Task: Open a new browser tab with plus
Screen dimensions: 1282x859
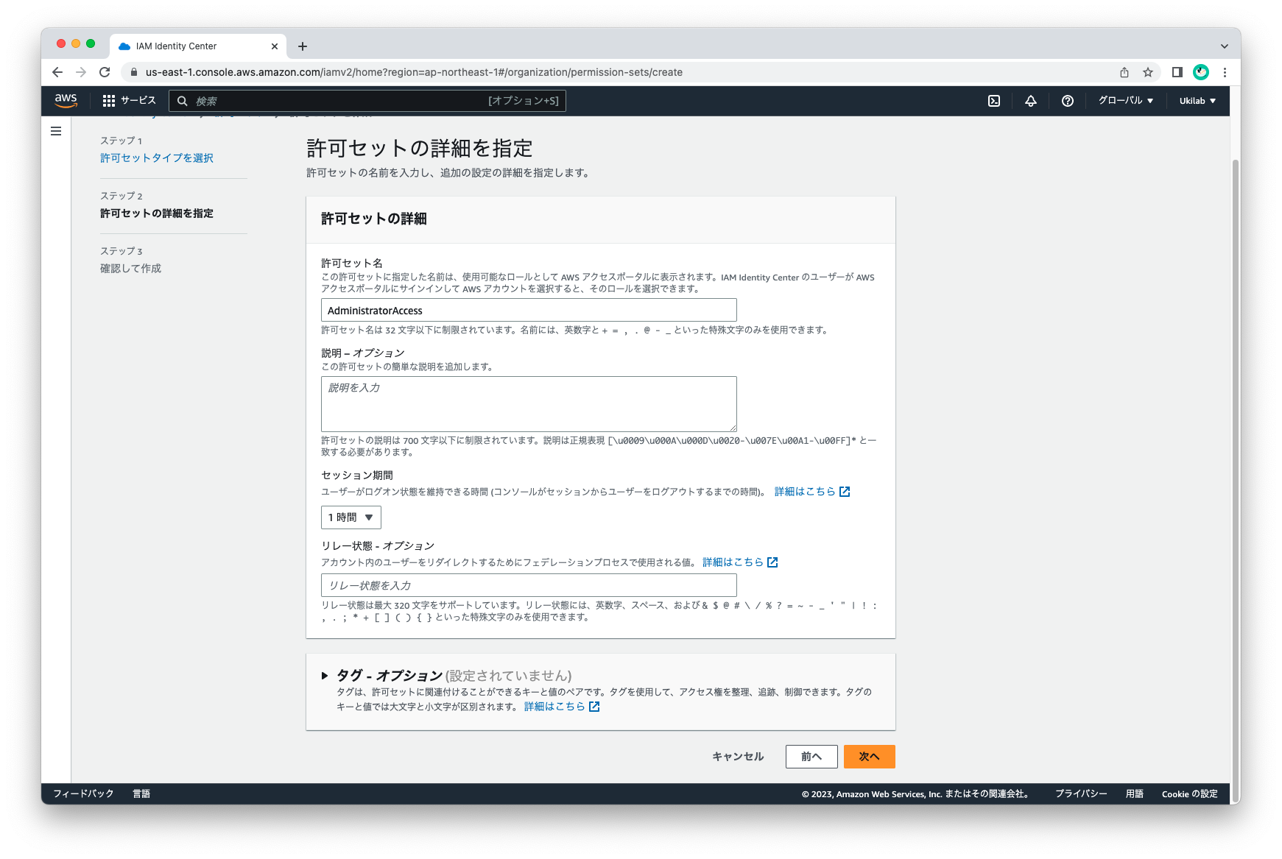Action: click(303, 46)
